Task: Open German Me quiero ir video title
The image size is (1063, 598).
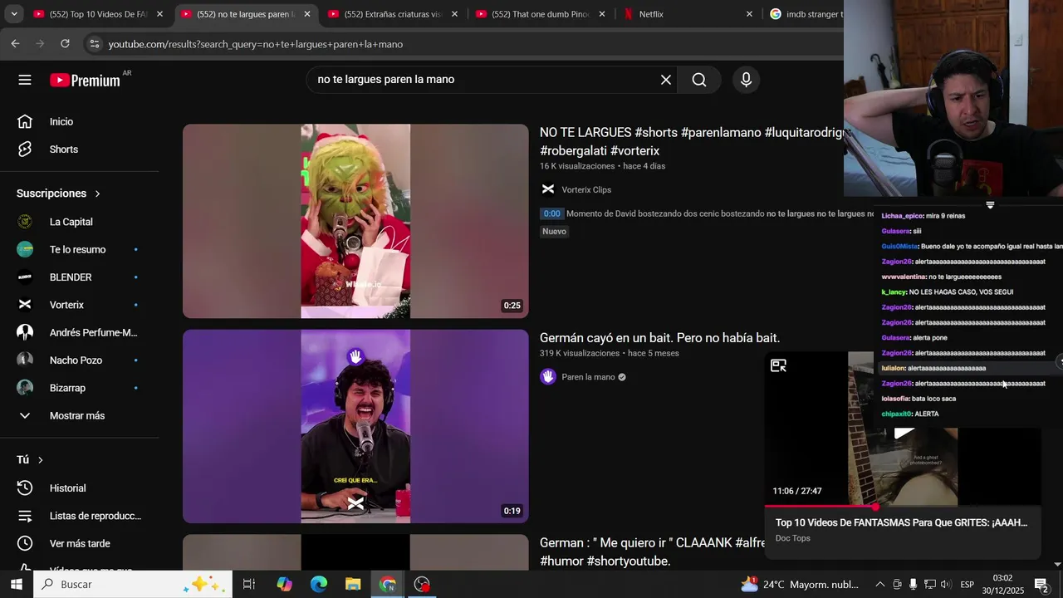Action: pos(652,551)
